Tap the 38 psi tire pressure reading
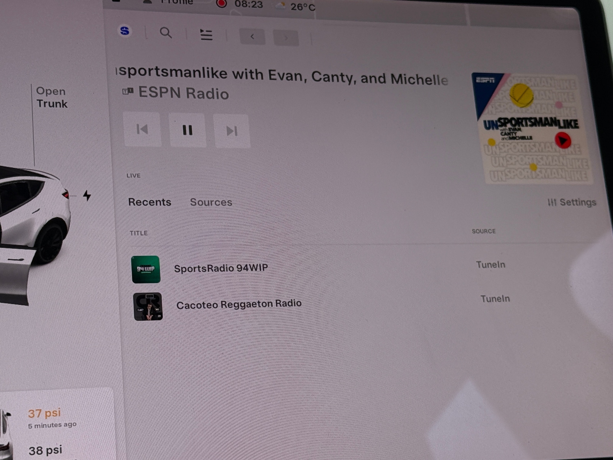This screenshot has height=460, width=613. pos(45,450)
